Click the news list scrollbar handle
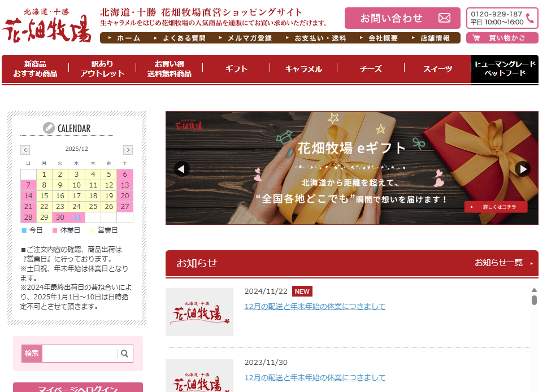The width and height of the screenshot is (547, 392). pyautogui.click(x=534, y=299)
